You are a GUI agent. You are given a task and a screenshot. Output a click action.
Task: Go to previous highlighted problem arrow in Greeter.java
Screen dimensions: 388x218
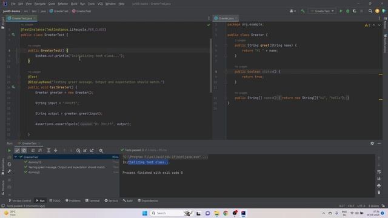click(374, 25)
